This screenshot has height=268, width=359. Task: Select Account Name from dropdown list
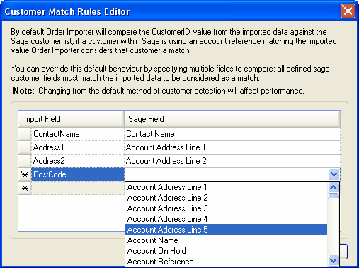pos(226,240)
